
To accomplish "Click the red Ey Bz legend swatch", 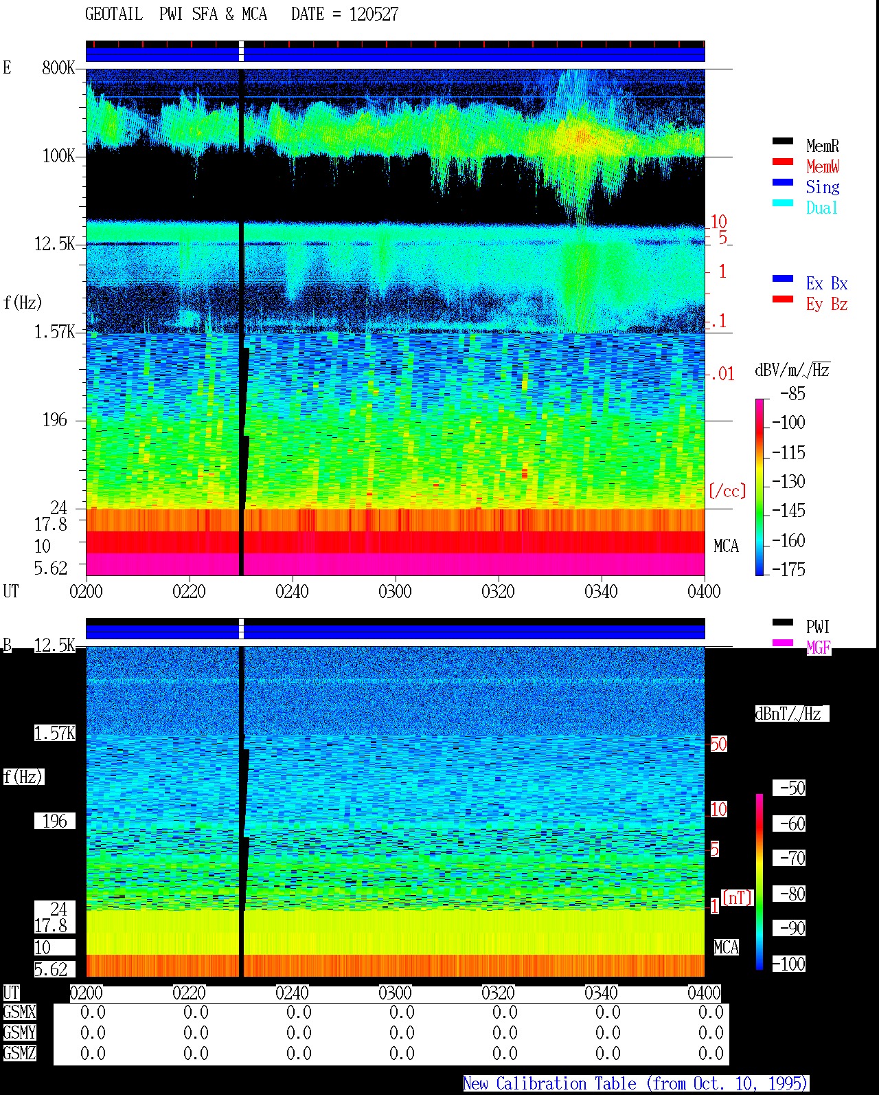I will click(x=783, y=300).
